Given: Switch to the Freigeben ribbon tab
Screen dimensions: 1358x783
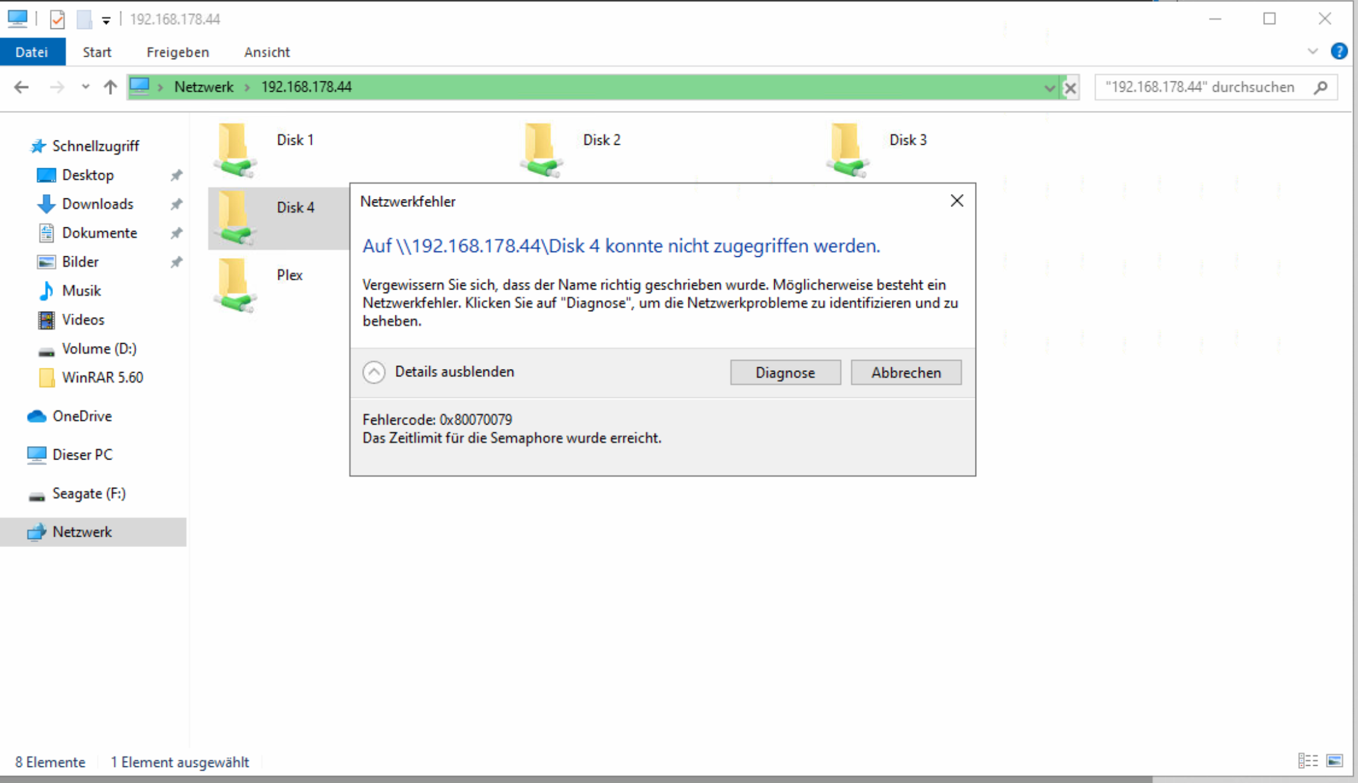Looking at the screenshot, I should pyautogui.click(x=178, y=52).
